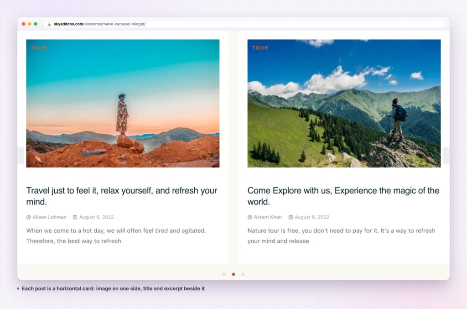Click calendar icon on Akram Khan's post
The width and height of the screenshot is (467, 309).
tap(291, 217)
